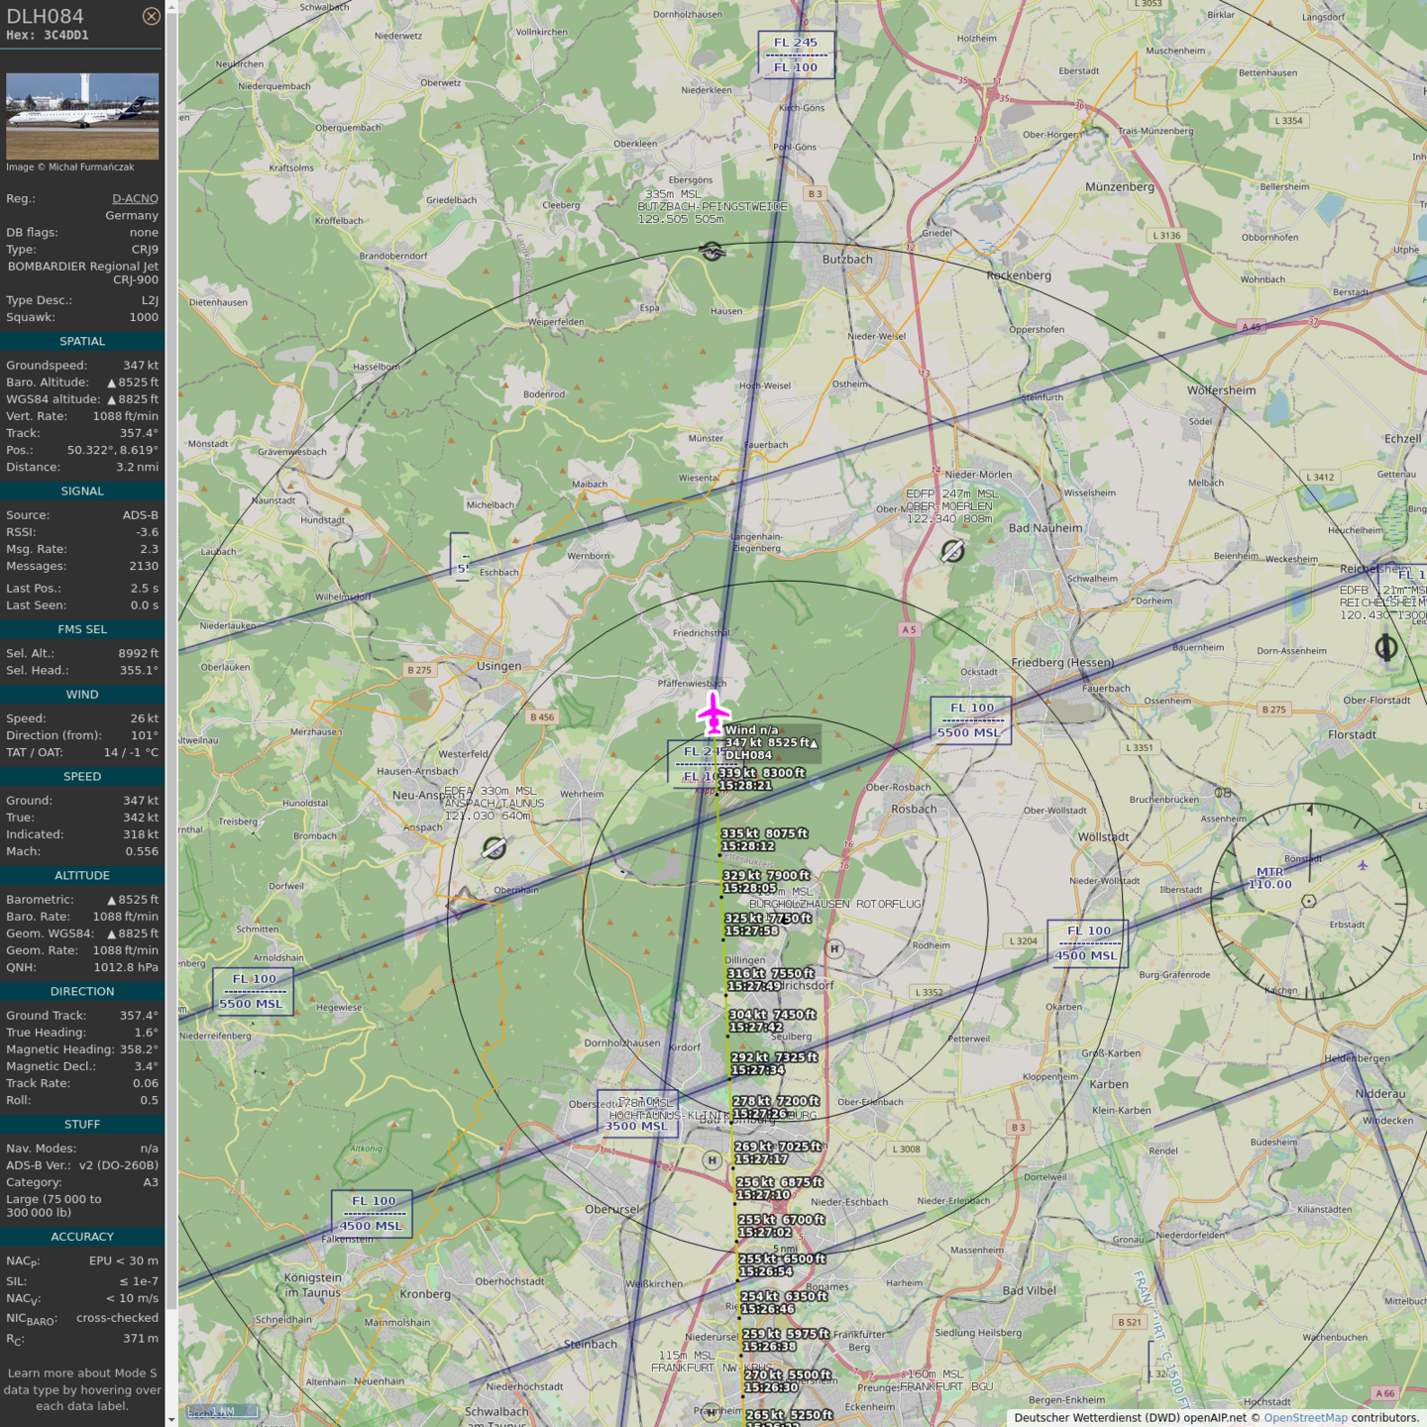1427x1427 pixels.
Task: Click the magenta DLH084 aircraft icon
Action: coord(713,713)
